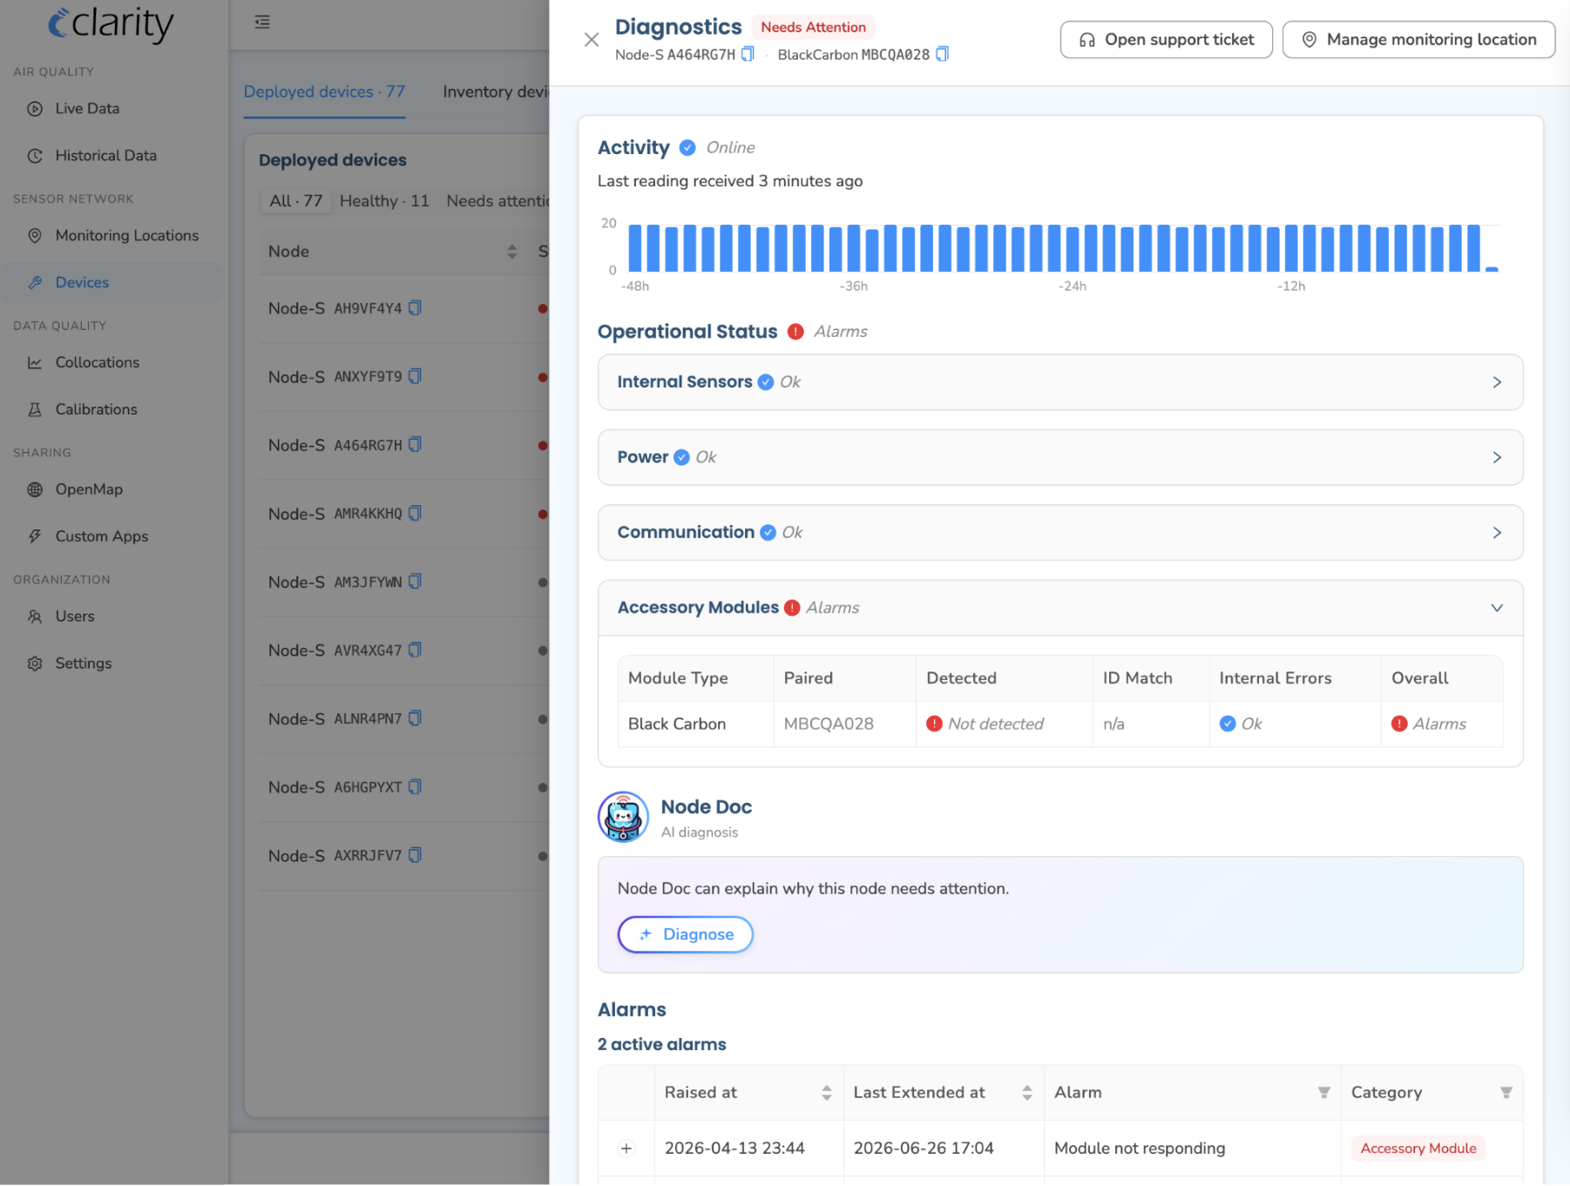1570x1186 pixels.
Task: Copy ID of node AMR4KKHQ
Action: 416,514
